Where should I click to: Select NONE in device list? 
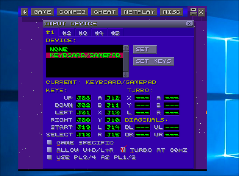click(59, 49)
